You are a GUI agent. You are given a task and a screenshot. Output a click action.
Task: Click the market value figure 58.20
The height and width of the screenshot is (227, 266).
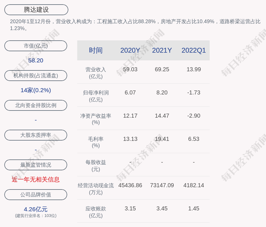36,60
